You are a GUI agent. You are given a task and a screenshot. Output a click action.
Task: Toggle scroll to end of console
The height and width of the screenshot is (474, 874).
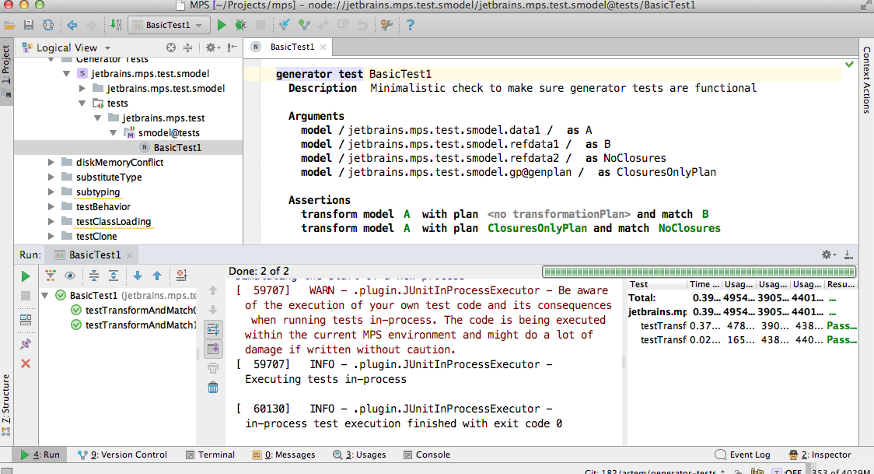coord(213,349)
